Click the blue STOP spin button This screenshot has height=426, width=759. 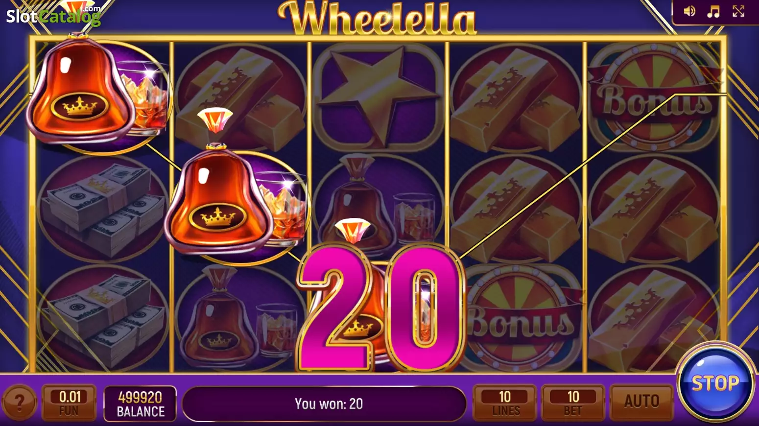(715, 382)
